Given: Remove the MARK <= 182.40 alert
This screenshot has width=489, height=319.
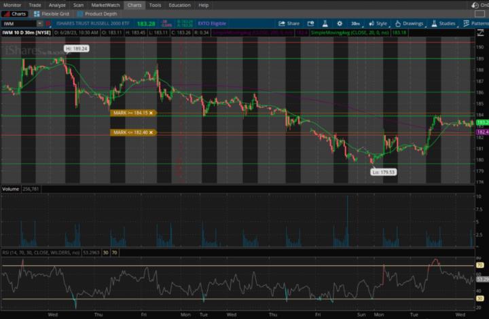Looking at the screenshot, I should (151, 132).
